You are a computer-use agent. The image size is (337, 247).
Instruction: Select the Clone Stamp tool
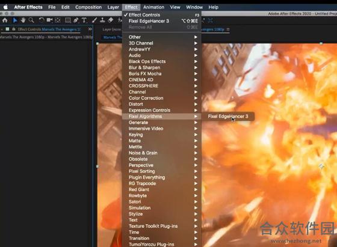tap(102, 20)
